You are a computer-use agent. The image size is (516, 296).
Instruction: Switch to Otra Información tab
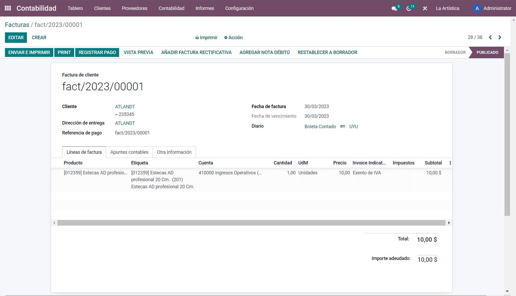coord(174,152)
